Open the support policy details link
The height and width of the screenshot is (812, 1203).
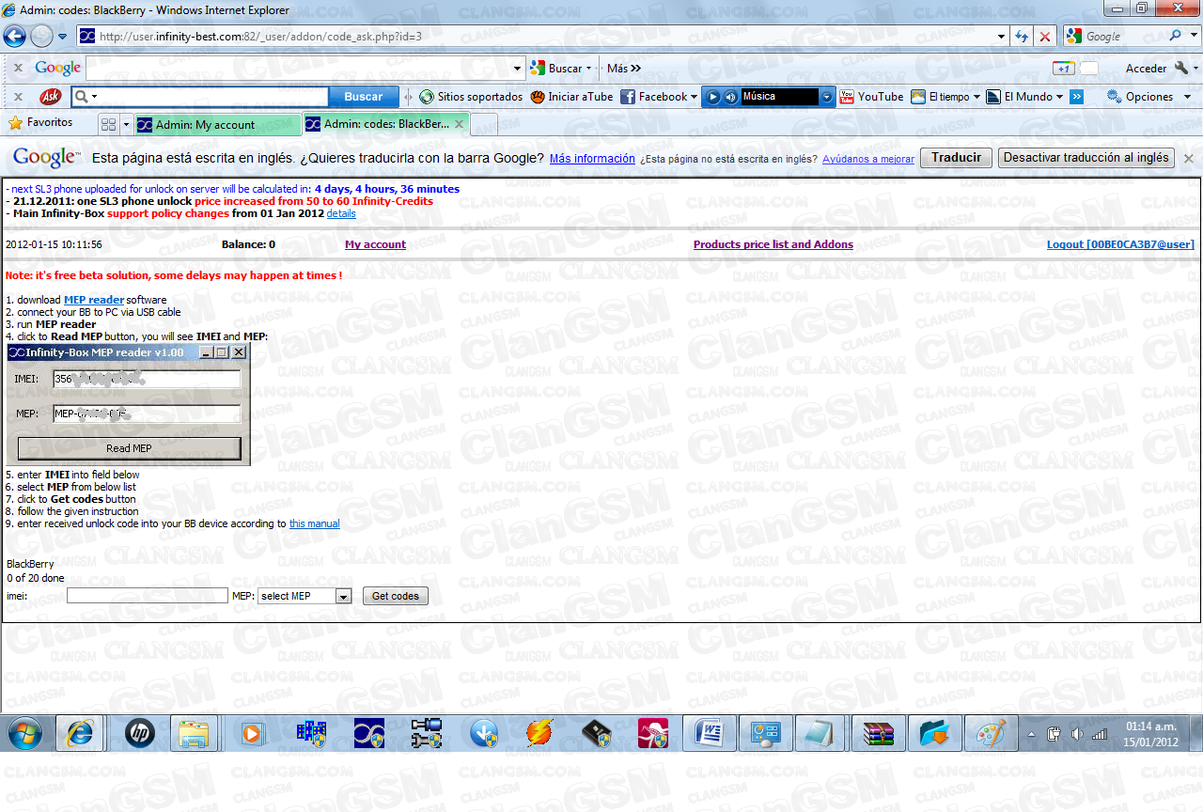point(341,213)
